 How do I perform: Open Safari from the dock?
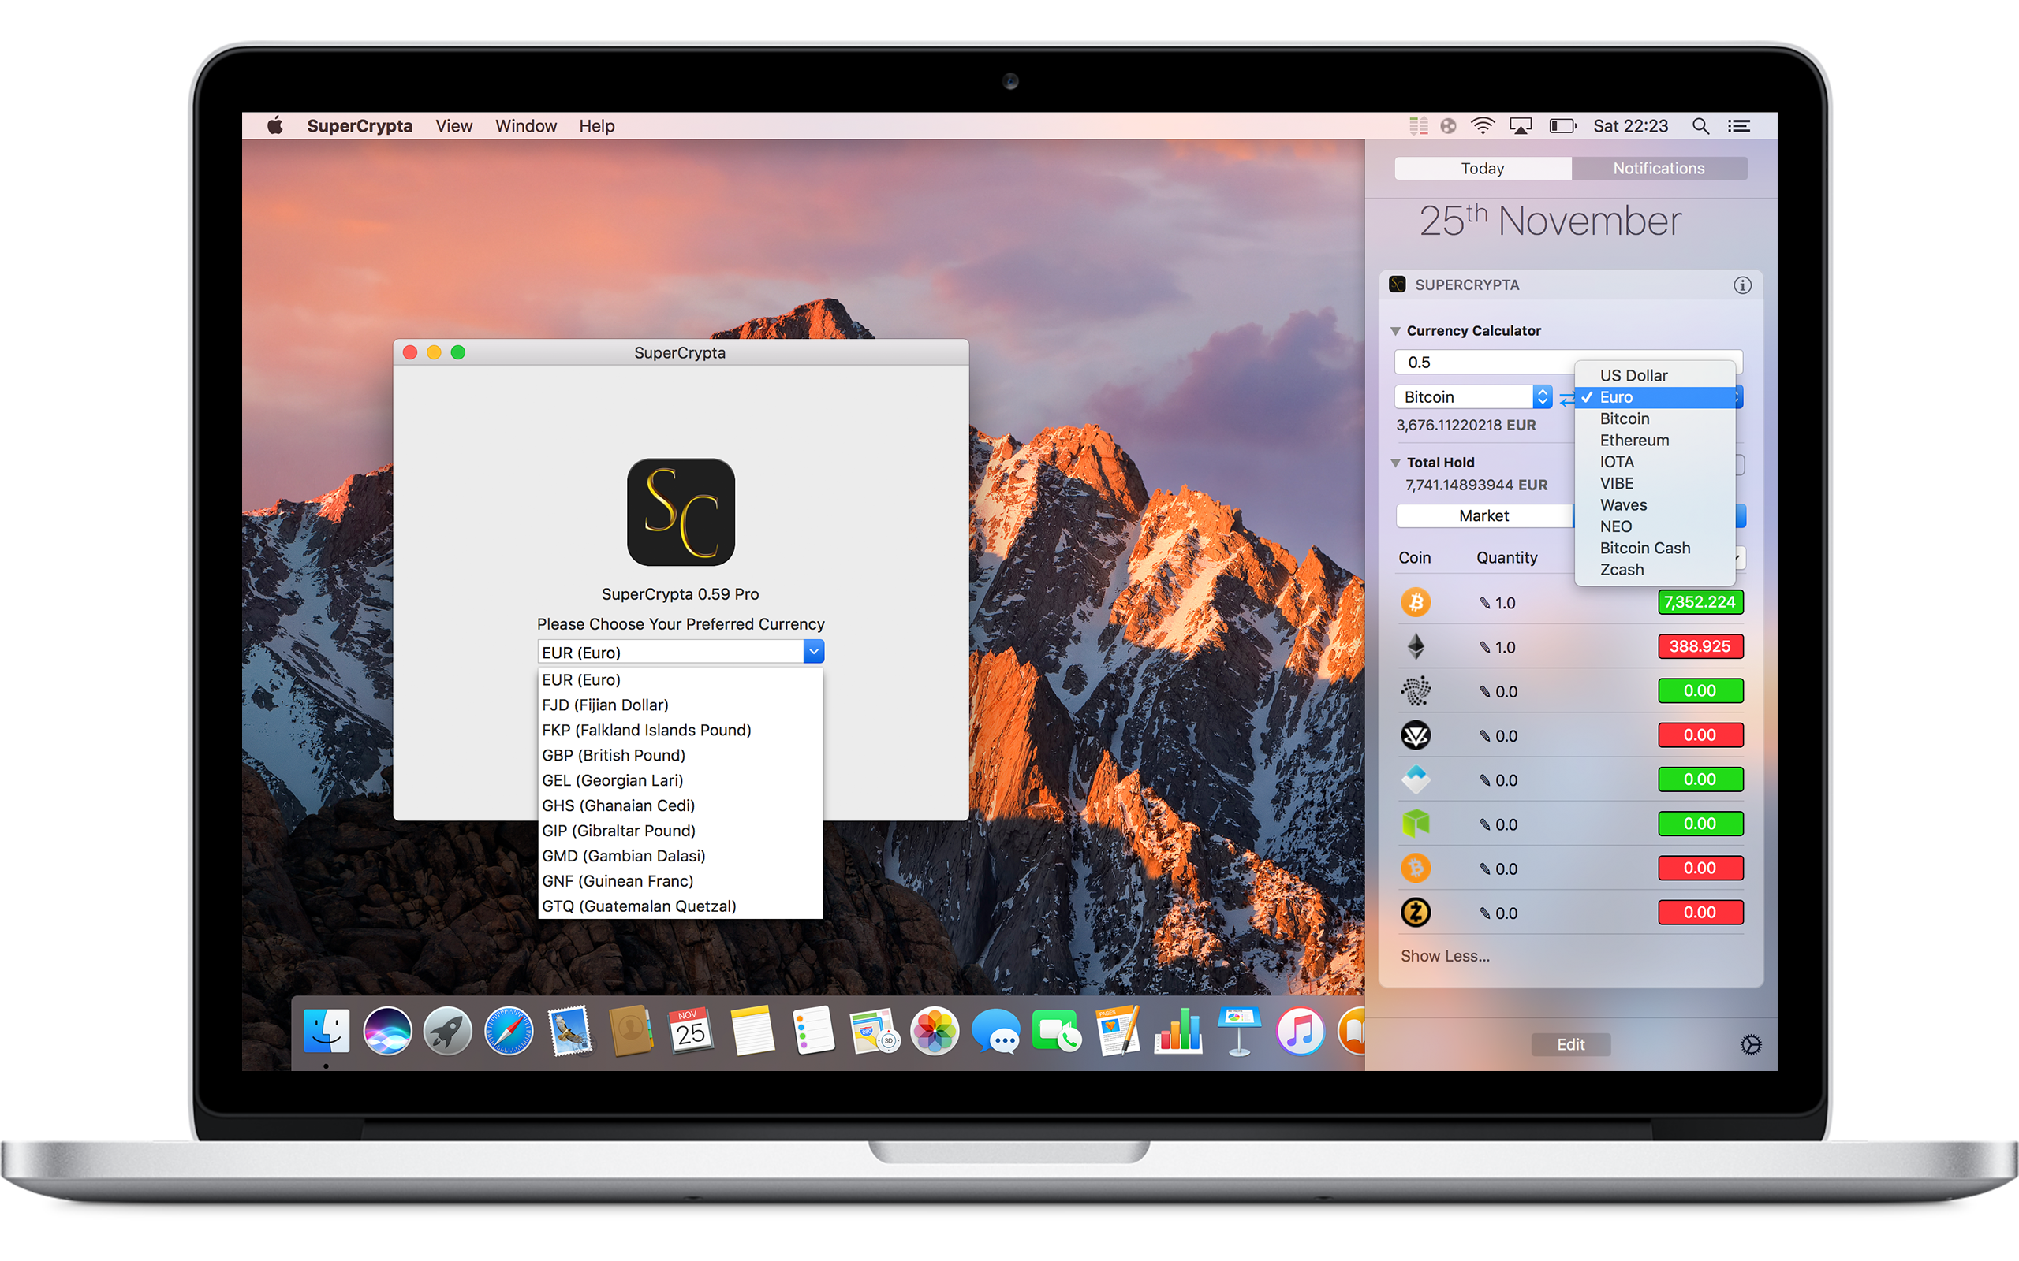pos(508,1032)
